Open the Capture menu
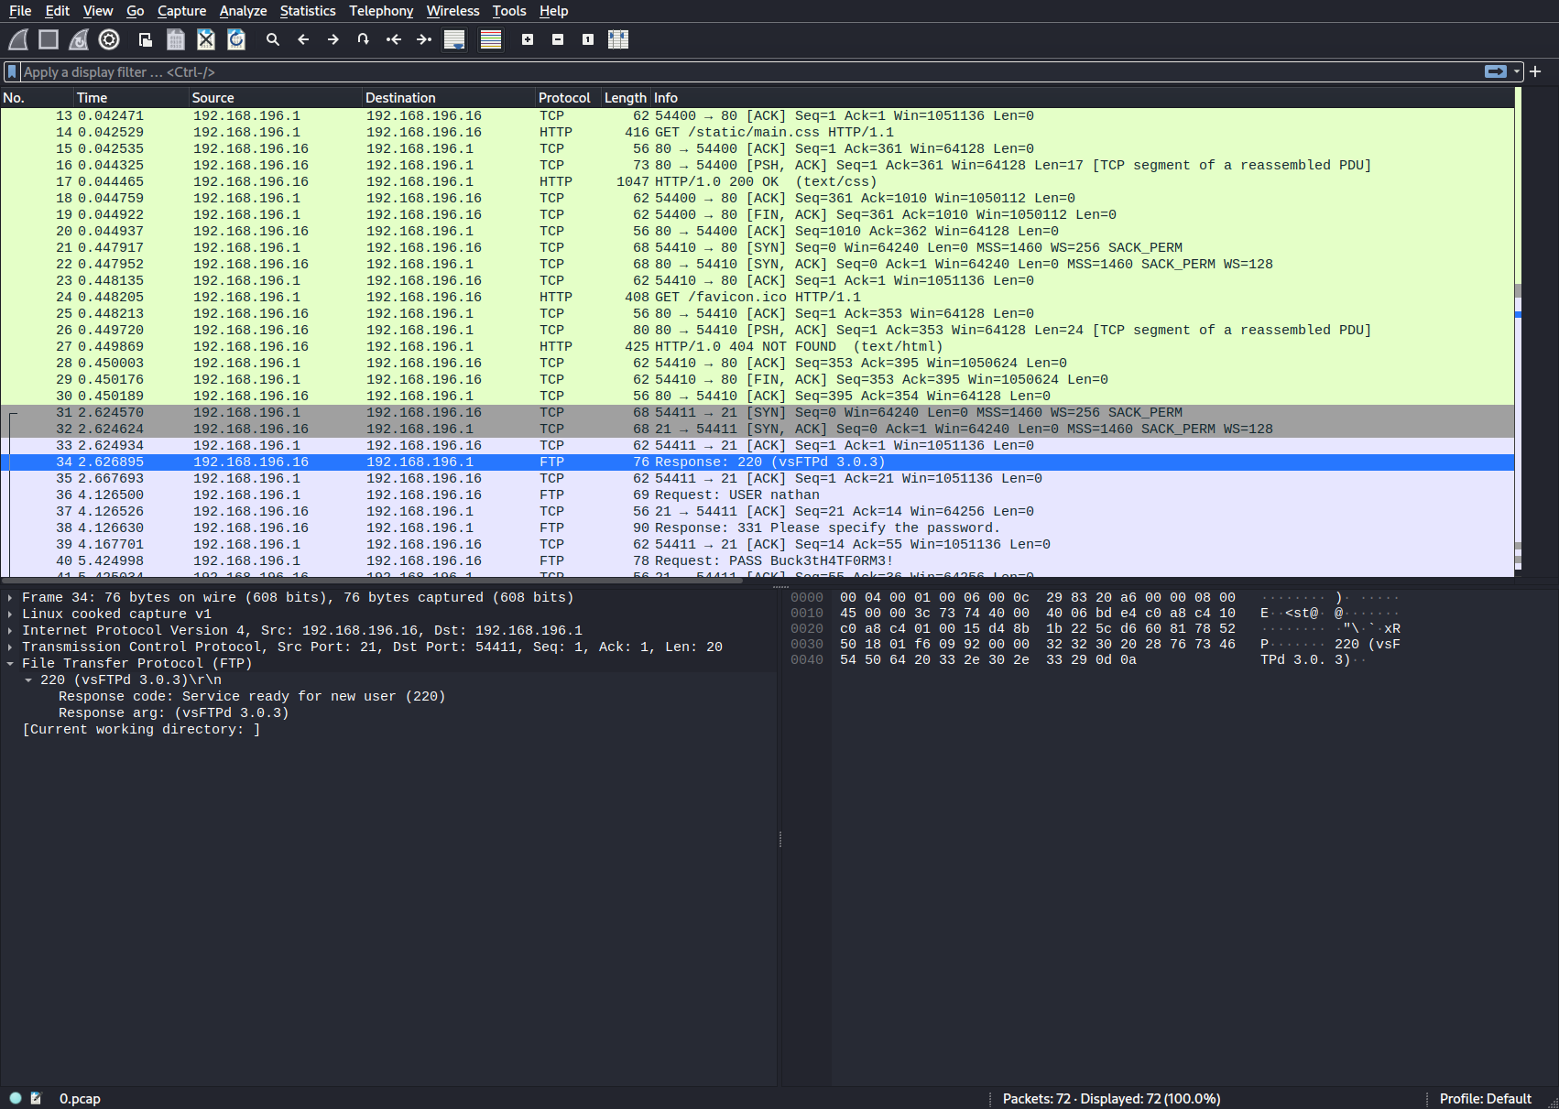 click(x=182, y=11)
